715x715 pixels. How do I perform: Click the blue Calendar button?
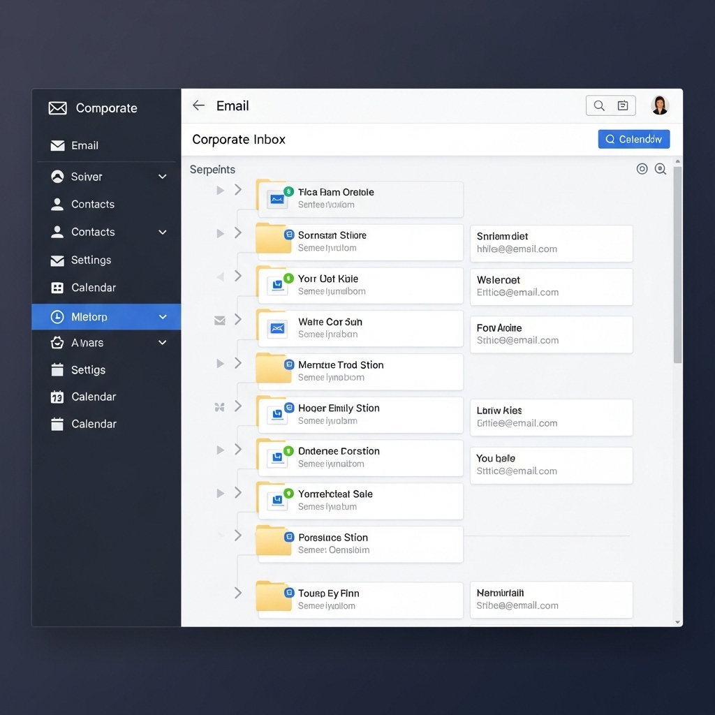[x=633, y=139]
